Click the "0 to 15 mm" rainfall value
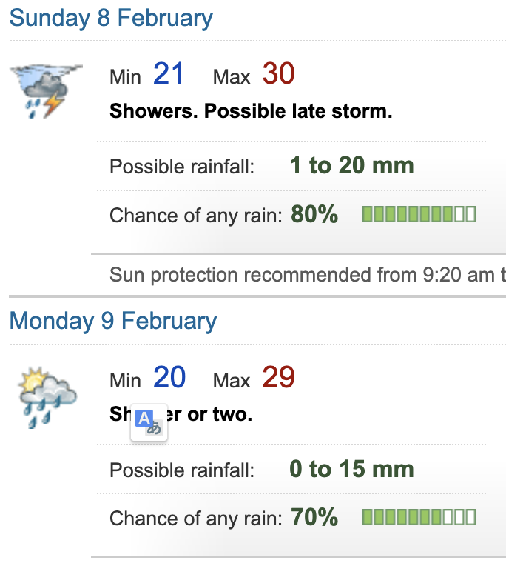 coord(351,469)
